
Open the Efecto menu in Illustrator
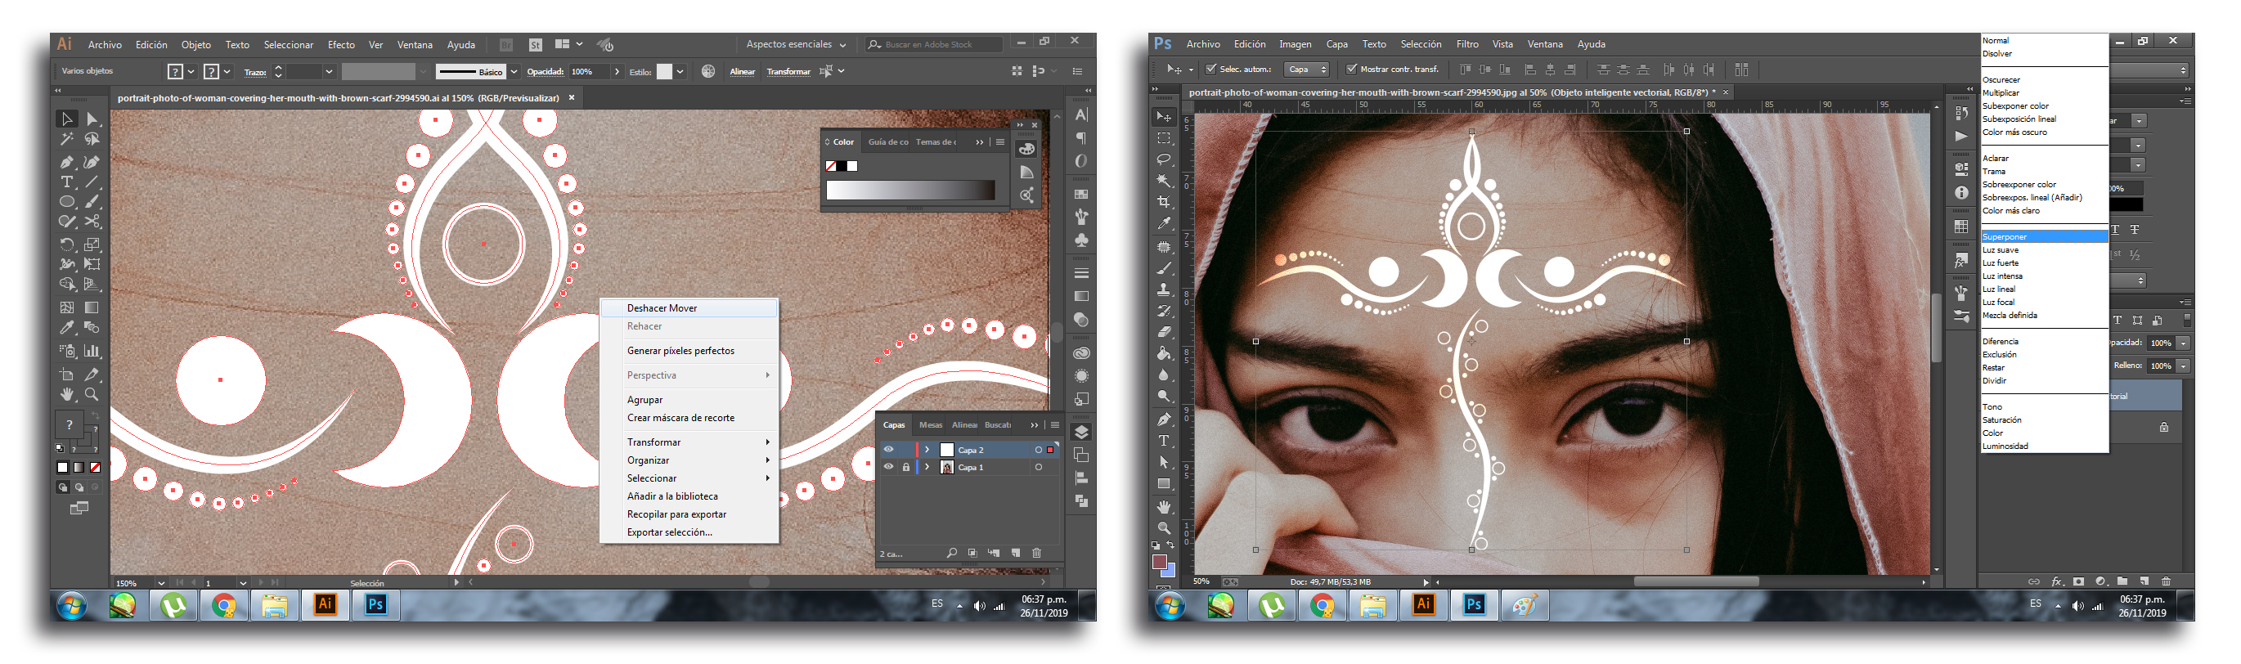(341, 45)
